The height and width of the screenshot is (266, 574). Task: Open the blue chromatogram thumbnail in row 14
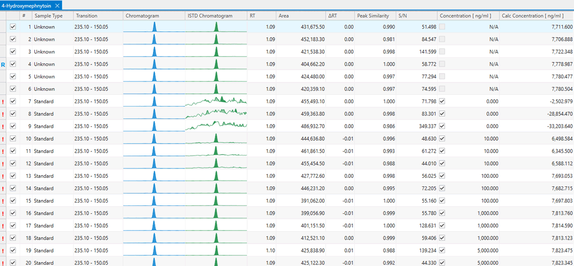tap(154, 189)
